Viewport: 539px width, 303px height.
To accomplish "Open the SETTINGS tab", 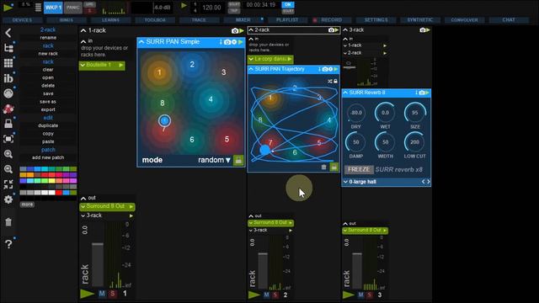I will tap(376, 20).
